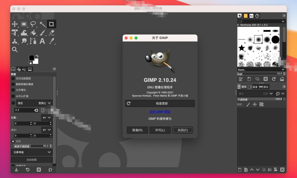This screenshot has height=178, width=297.
Task: Click the Duplicate brush icon
Action: coord(257,79)
